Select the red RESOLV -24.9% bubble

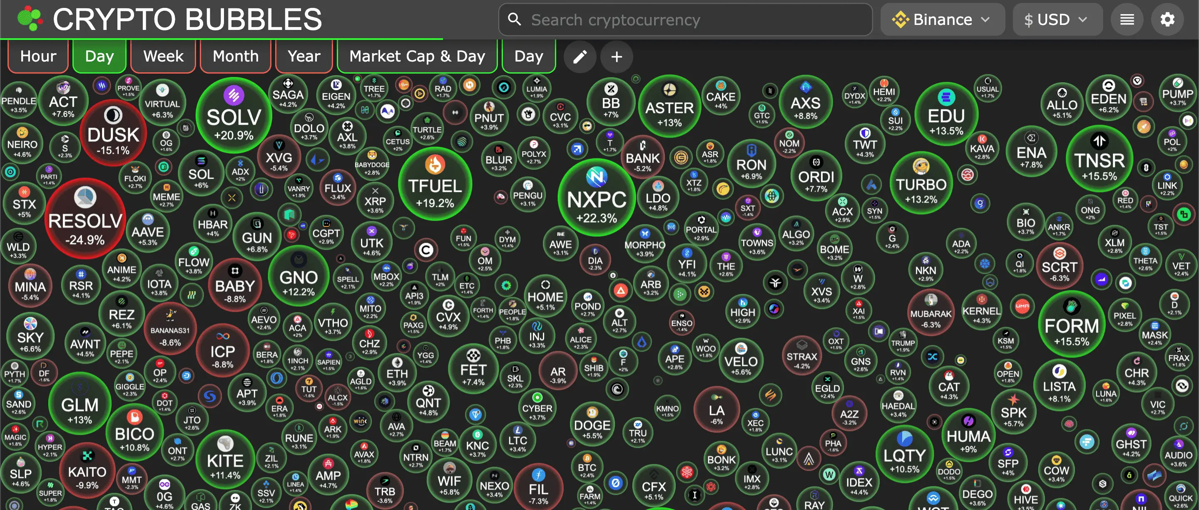(85, 219)
